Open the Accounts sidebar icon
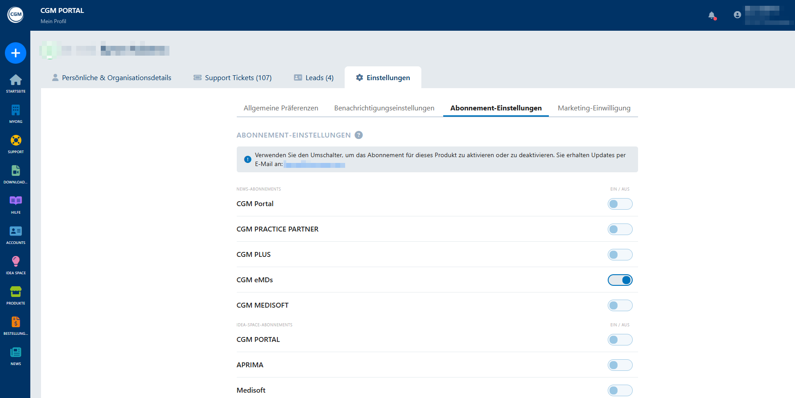This screenshot has height=398, width=795. (16, 234)
